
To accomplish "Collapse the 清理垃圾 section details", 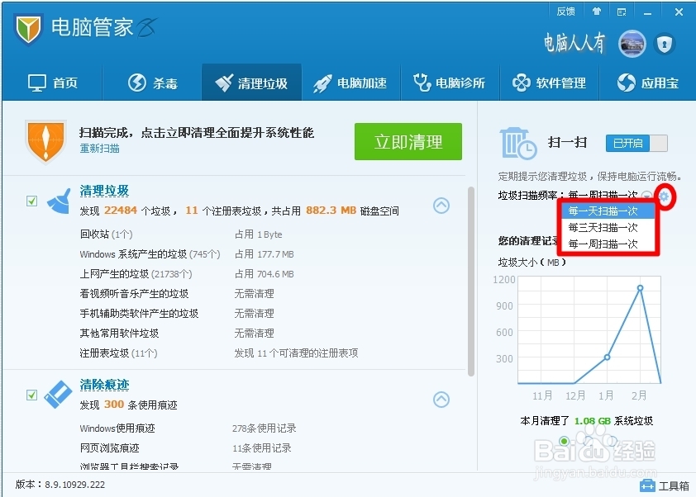I will point(441,206).
